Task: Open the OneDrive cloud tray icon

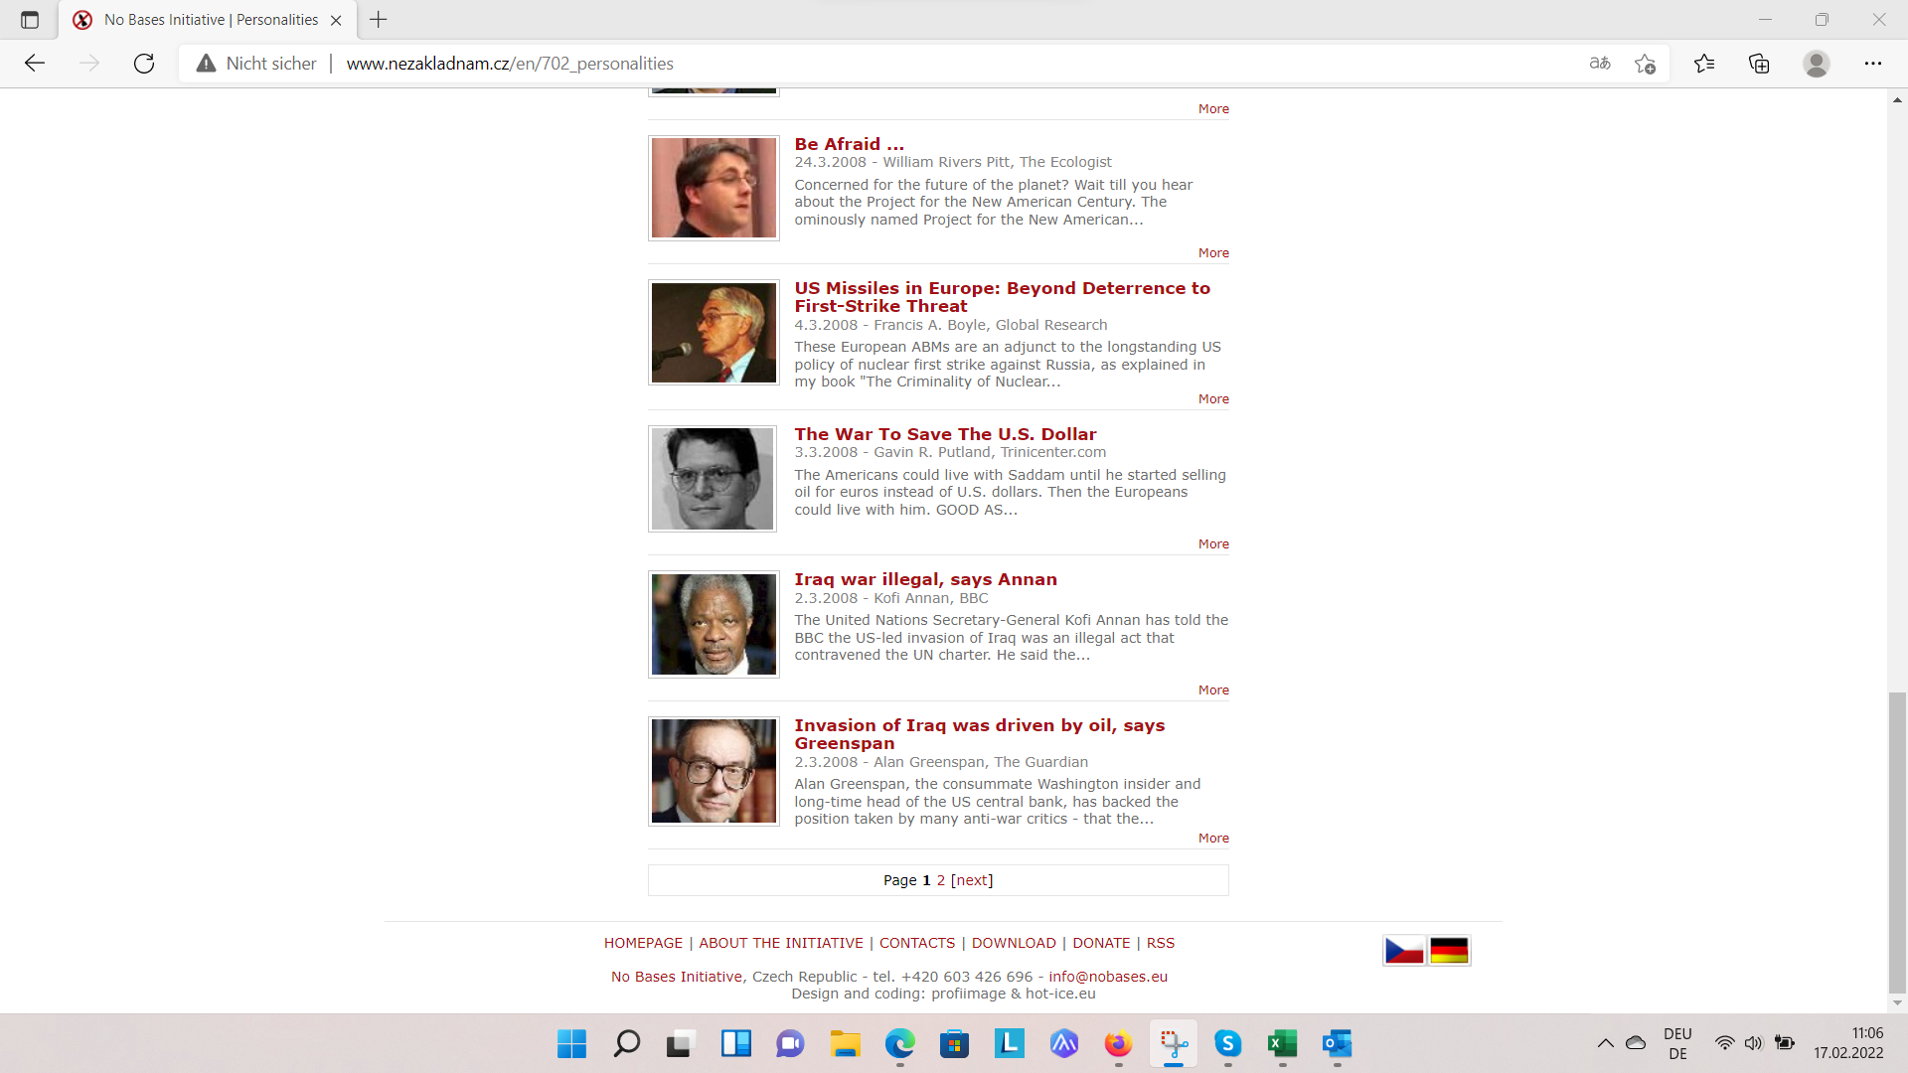Action: coord(1636,1043)
